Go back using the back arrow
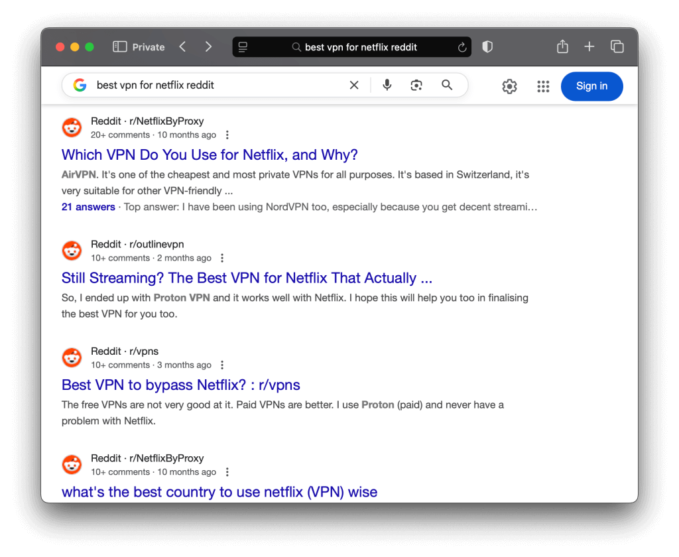The image size is (679, 557). (182, 47)
